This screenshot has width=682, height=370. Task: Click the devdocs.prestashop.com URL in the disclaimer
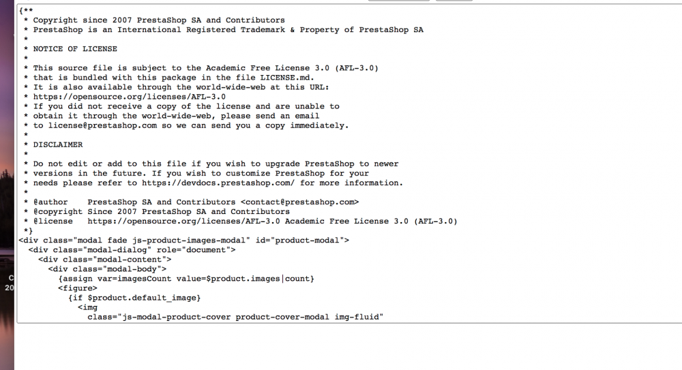218,183
